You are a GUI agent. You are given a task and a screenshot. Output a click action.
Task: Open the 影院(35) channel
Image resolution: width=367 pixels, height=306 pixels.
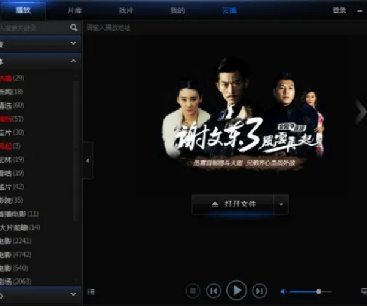click(x=11, y=200)
